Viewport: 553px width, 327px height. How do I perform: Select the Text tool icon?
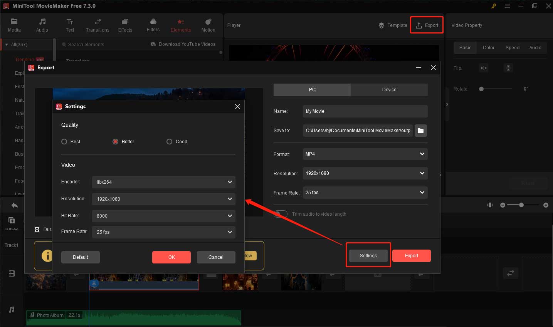pos(70,22)
